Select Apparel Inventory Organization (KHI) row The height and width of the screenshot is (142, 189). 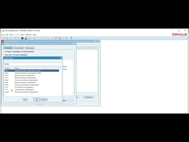[32, 71]
